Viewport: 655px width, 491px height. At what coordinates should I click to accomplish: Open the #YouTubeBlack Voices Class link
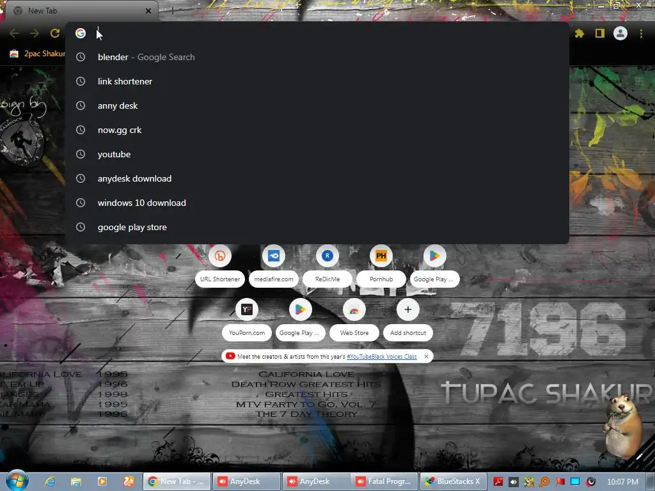tap(381, 357)
